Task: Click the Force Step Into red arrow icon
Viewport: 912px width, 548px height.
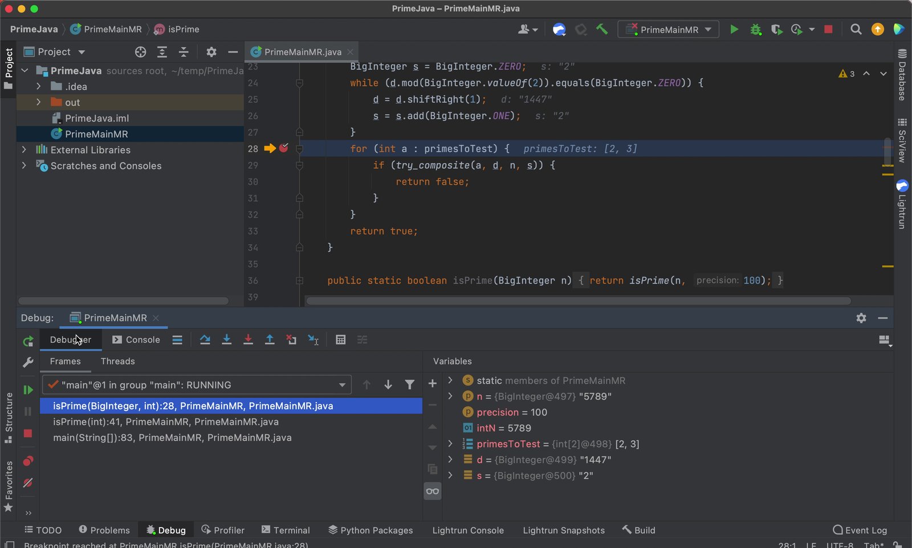Action: pos(248,340)
